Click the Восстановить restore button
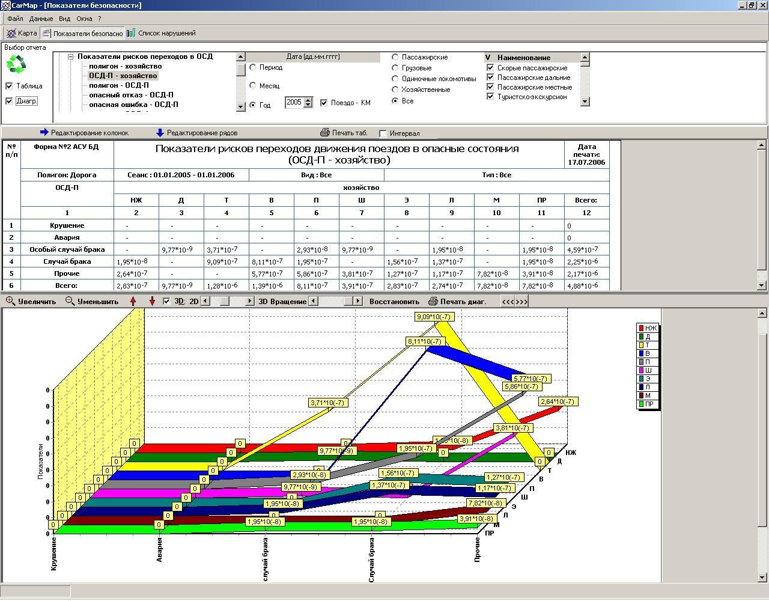 pos(394,301)
